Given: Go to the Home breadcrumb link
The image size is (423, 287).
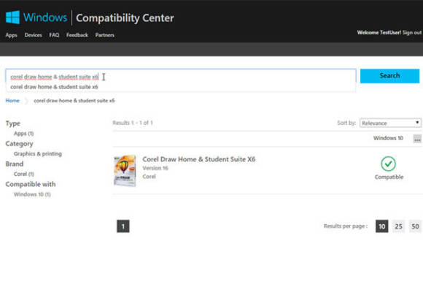Looking at the screenshot, I should click(x=12, y=101).
